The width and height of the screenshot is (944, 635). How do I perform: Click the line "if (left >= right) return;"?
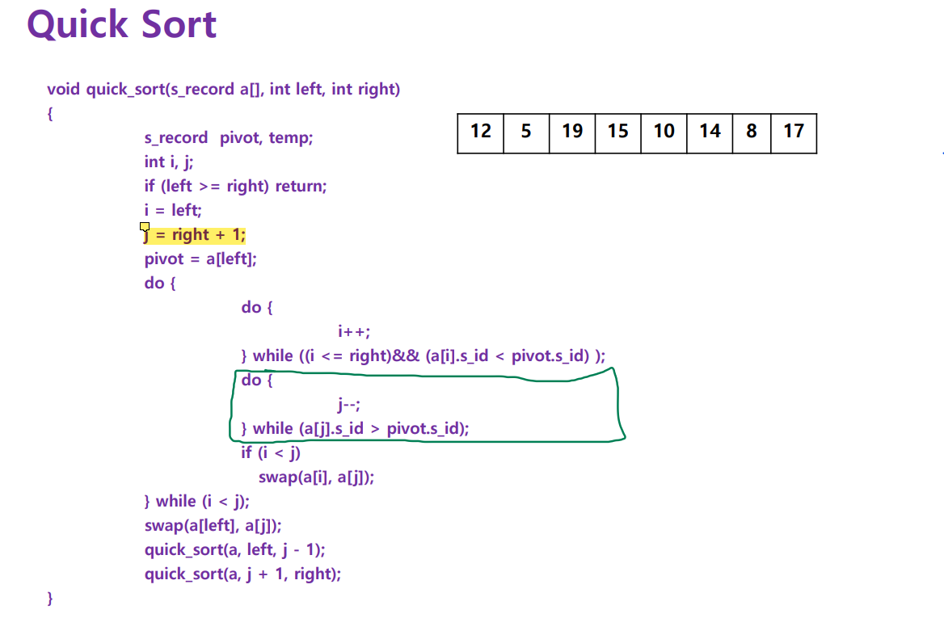tap(235, 186)
